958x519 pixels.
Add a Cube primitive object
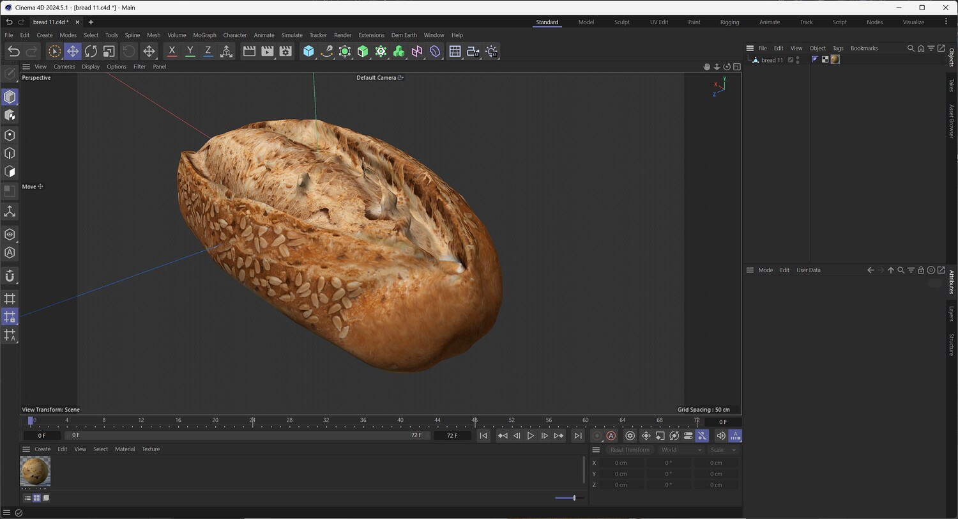[308, 51]
